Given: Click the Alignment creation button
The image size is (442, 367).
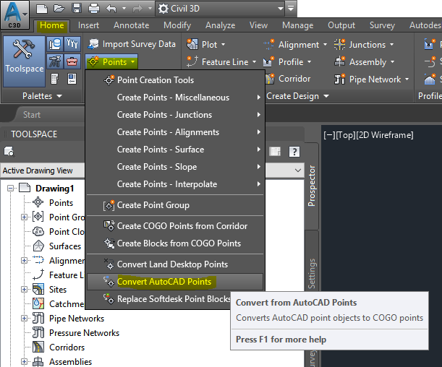Looking at the screenshot, I should (x=292, y=45).
